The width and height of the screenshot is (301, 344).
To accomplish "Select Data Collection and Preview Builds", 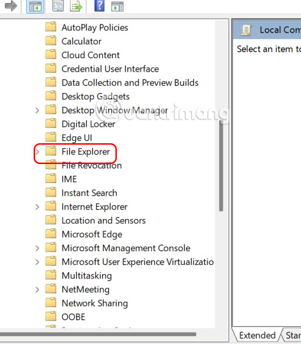I will point(130,83).
